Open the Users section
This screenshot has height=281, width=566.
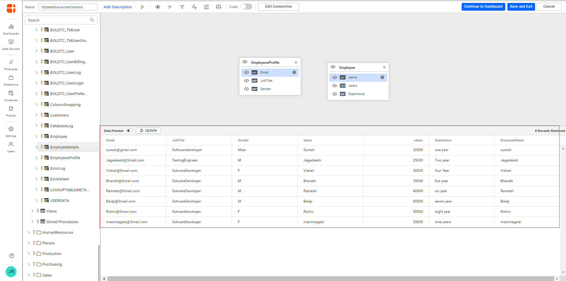click(11, 145)
